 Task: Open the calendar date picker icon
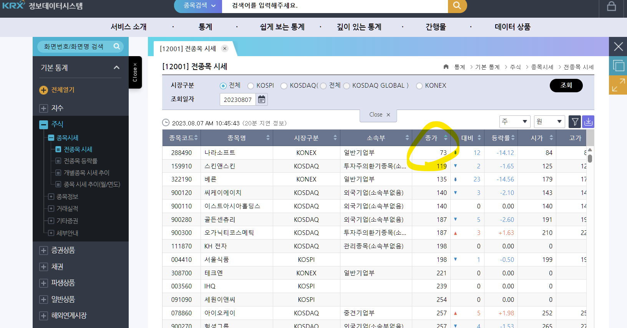pyautogui.click(x=262, y=100)
